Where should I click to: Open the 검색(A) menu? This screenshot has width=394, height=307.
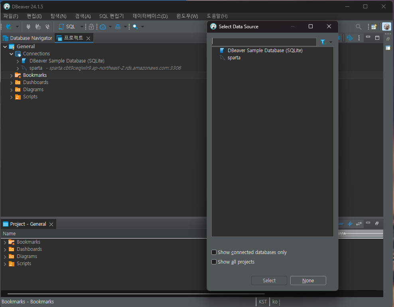83,16
